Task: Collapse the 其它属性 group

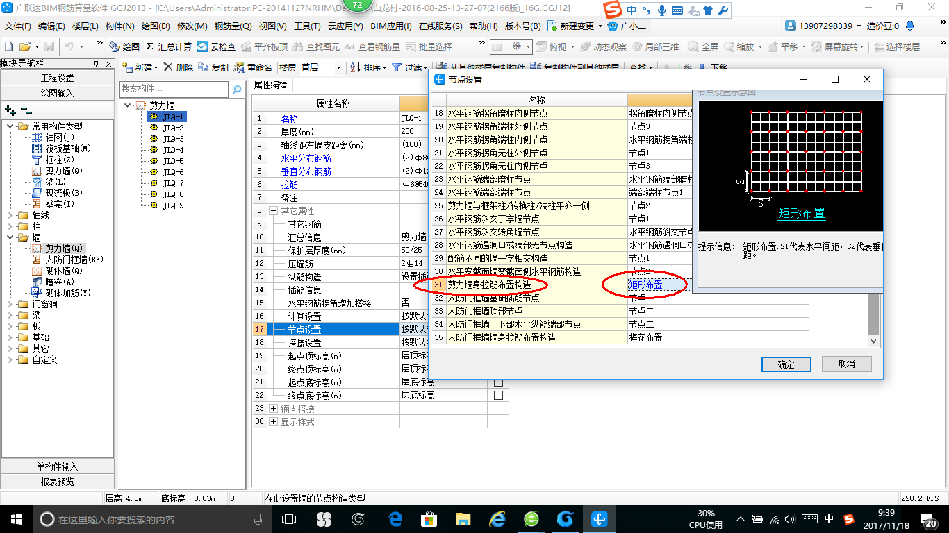Action: point(274,211)
